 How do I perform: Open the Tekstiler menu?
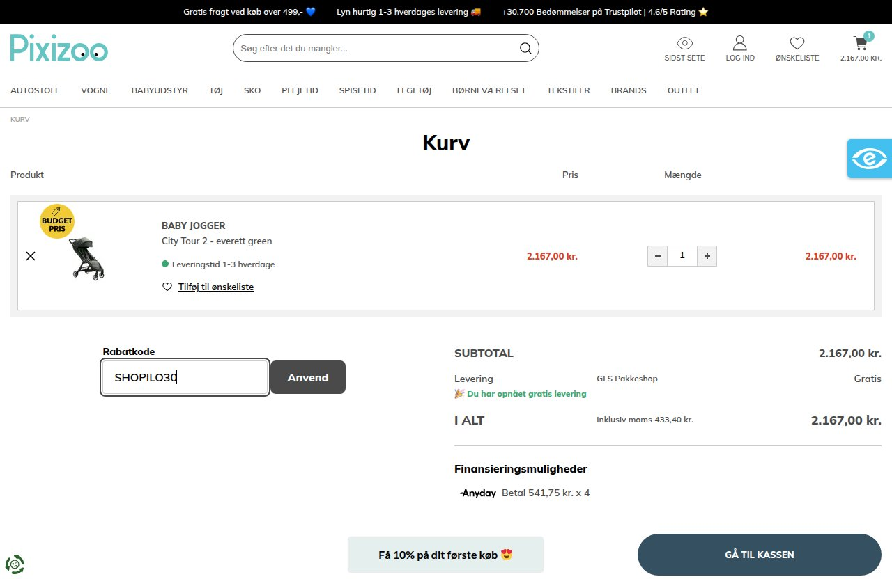[x=568, y=90]
